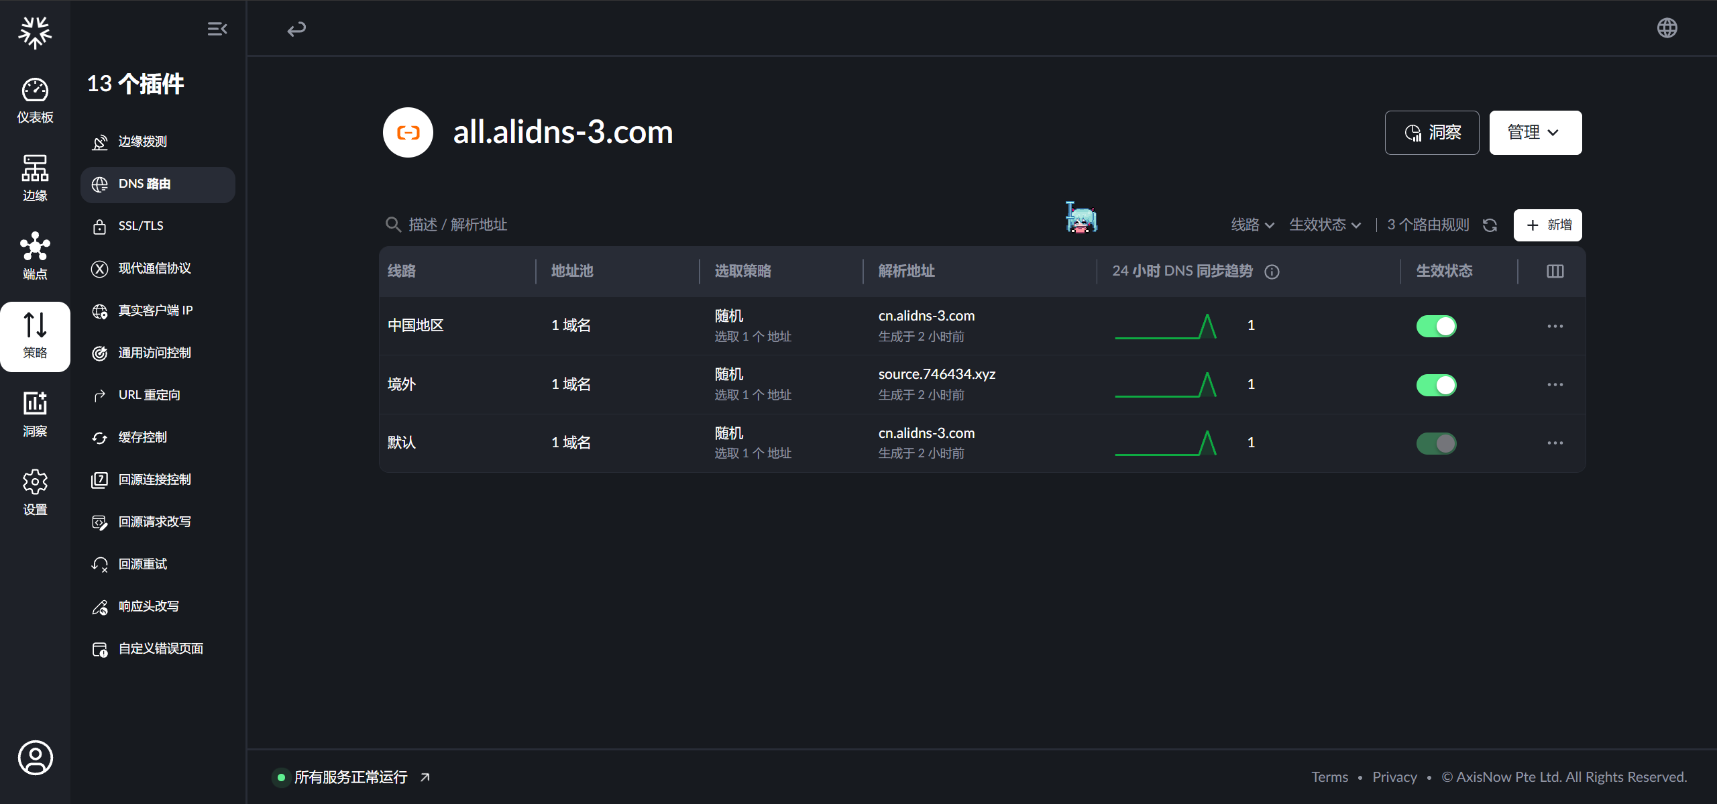Collapse the sidebar menu icon
1717x804 pixels.
(x=217, y=29)
